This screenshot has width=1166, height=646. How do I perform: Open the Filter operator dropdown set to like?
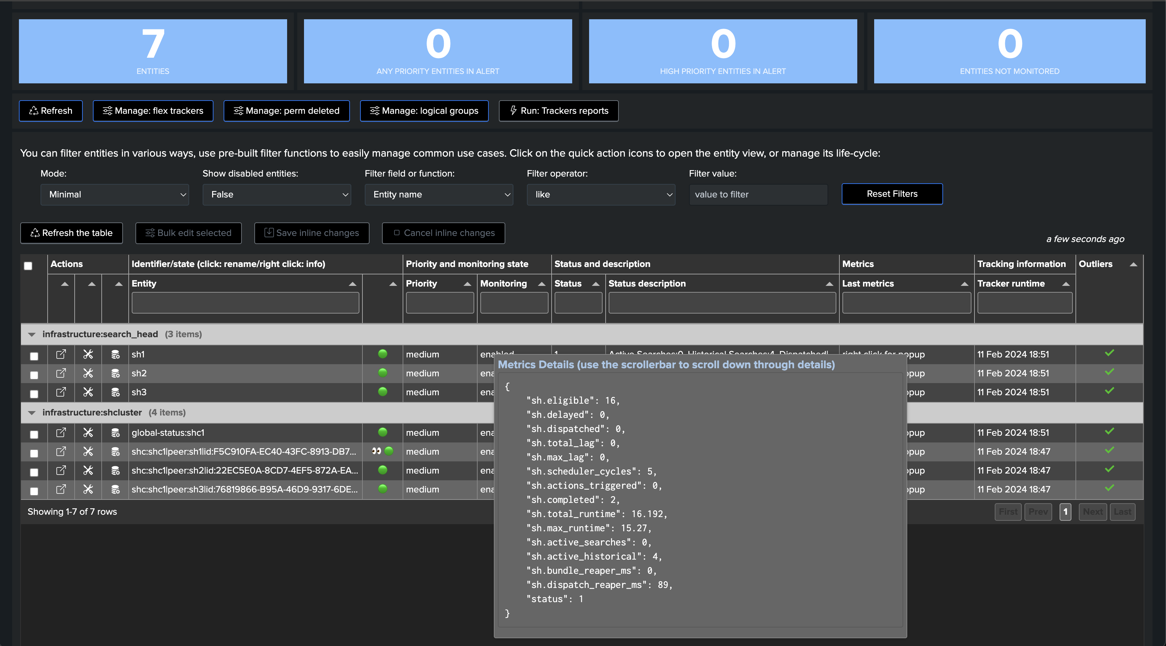601,194
